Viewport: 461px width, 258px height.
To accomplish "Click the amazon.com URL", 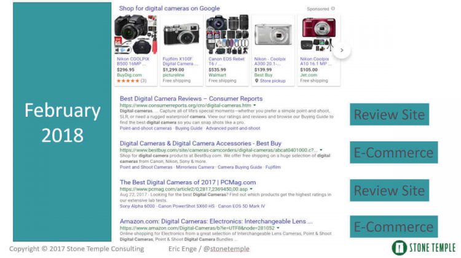I will 197,228.
